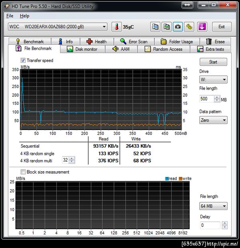Image resolution: width=240 pixels, height=248 pixels.
Task: Close the HD Tune Pro window
Action: point(228,5)
